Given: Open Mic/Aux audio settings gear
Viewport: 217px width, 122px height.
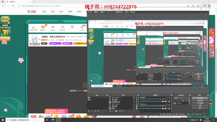Looking at the screenshot, I should click(x=169, y=108).
